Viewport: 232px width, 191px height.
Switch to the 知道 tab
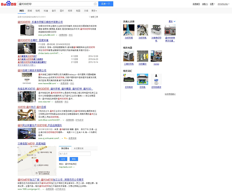(x=46, y=11)
